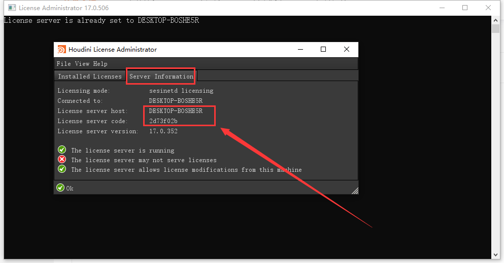The width and height of the screenshot is (504, 263).
Task: Click 'The license server may not serve licenses'
Action: pos(144,160)
